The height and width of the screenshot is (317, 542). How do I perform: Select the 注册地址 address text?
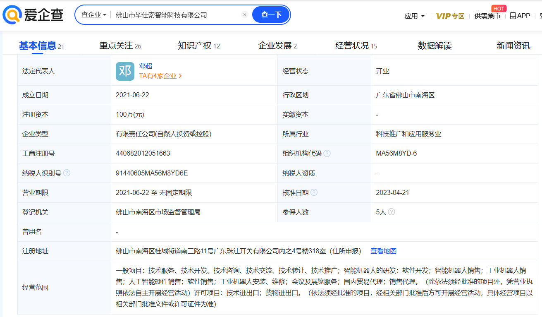(239, 251)
